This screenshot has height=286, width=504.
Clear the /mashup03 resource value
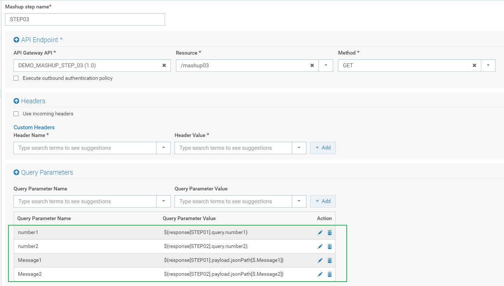[x=312, y=66]
